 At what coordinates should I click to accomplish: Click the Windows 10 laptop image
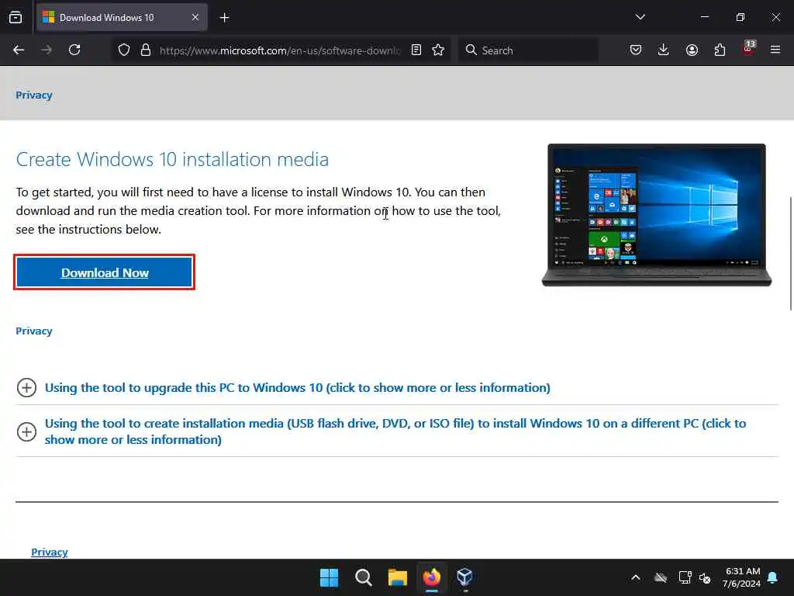pos(656,215)
